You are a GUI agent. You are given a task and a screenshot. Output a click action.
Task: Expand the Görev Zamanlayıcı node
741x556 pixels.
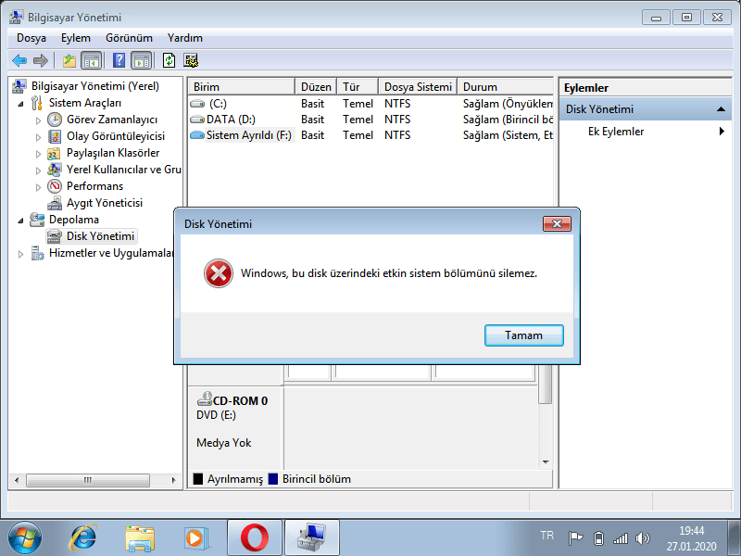pos(38,120)
